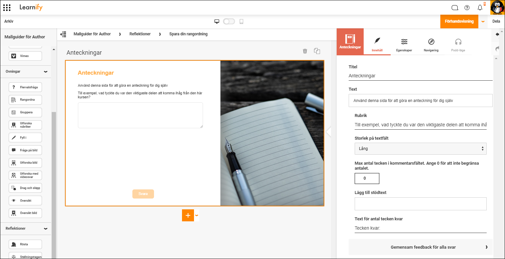The height and width of the screenshot is (259, 505).
Task: Click the Förhandsvisning button
Action: pyautogui.click(x=459, y=21)
